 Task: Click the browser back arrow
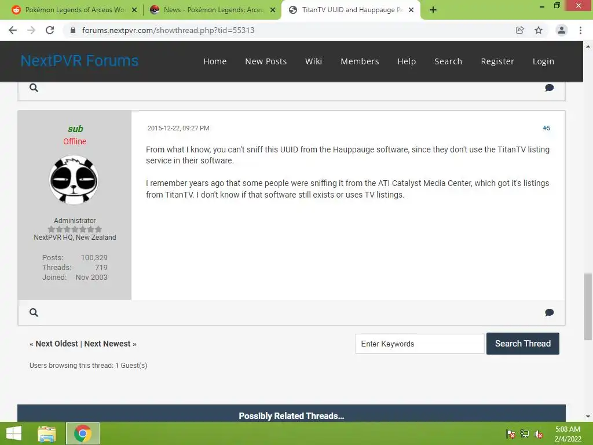pos(13,30)
